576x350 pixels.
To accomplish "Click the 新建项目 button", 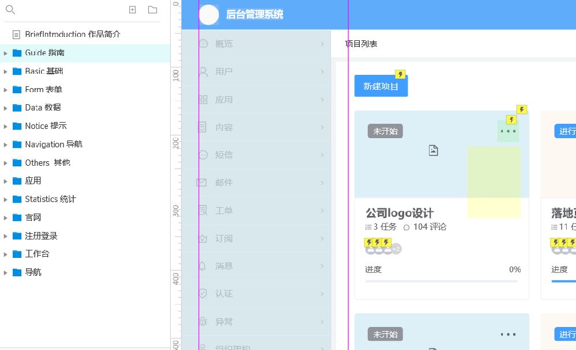I will tap(381, 85).
